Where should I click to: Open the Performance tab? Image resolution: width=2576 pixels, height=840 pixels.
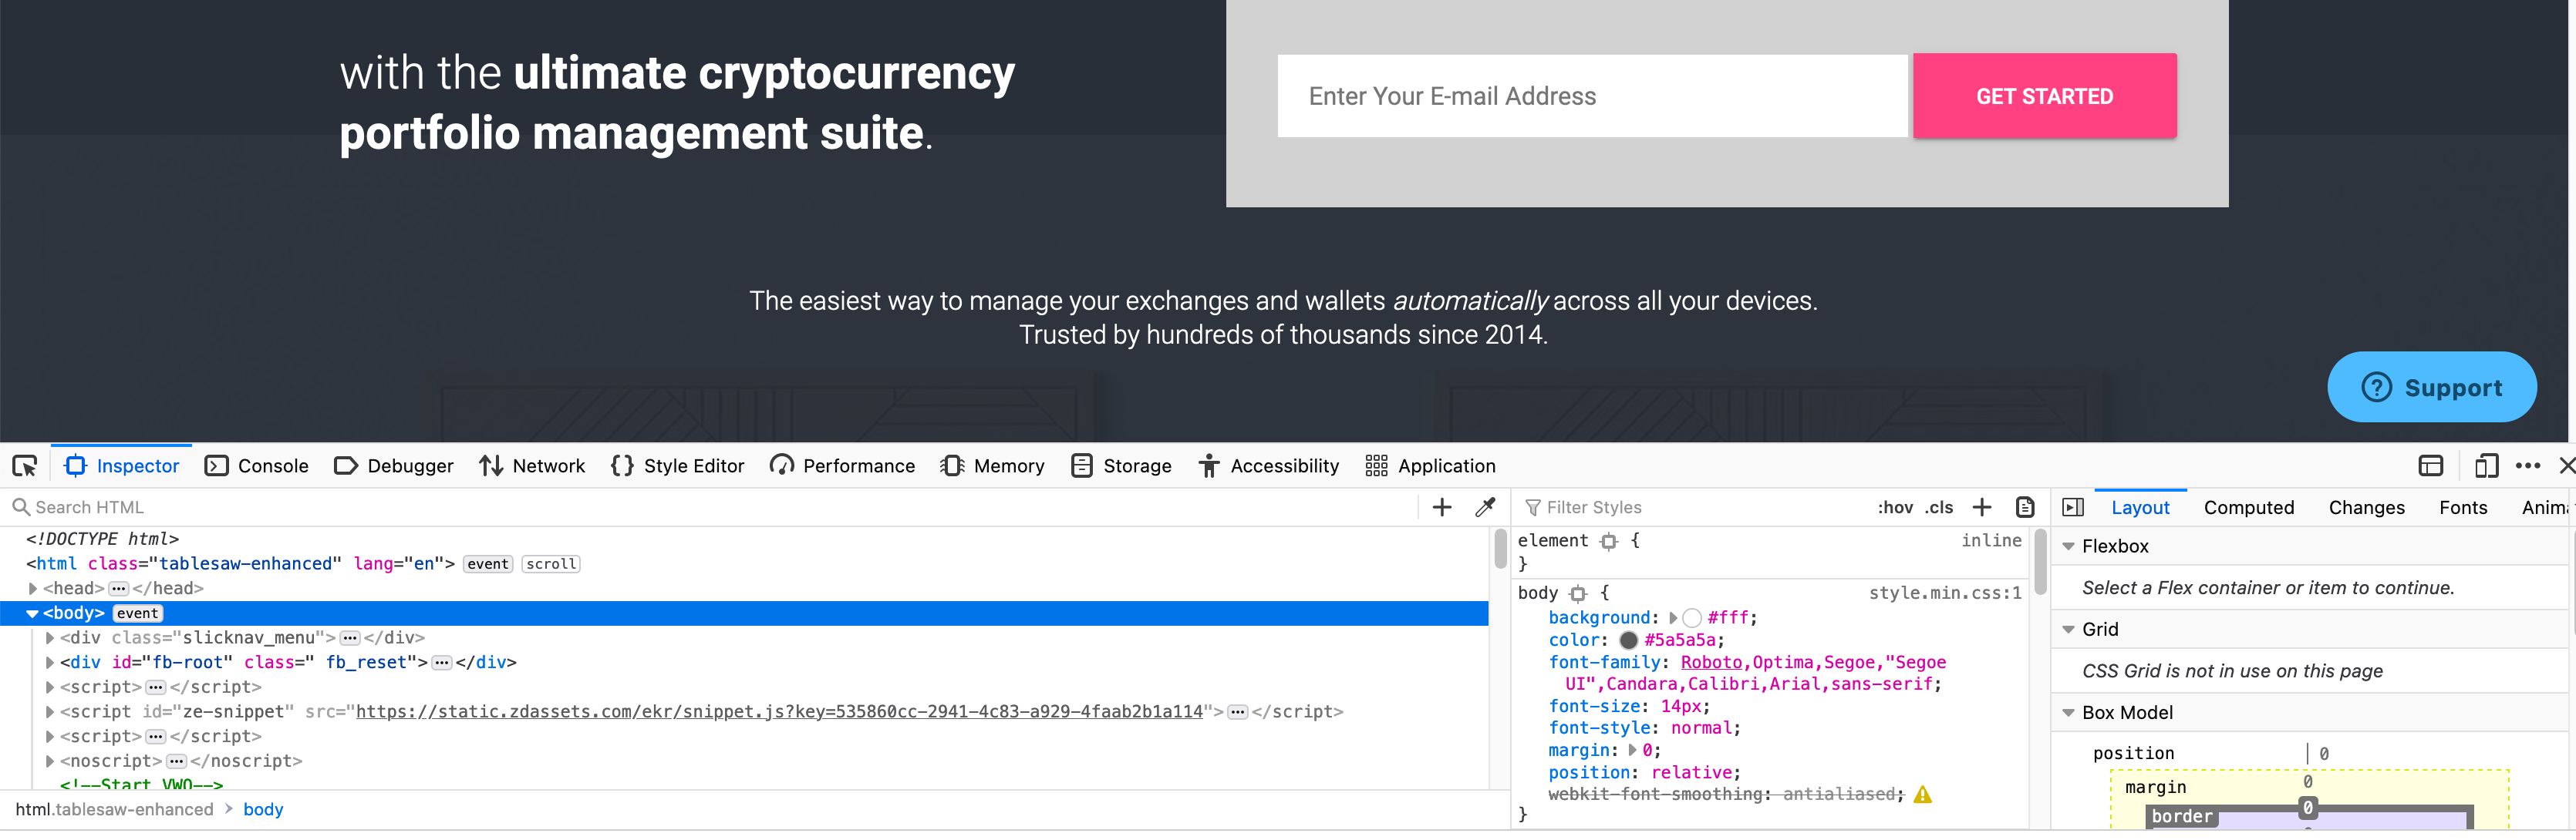coord(842,465)
